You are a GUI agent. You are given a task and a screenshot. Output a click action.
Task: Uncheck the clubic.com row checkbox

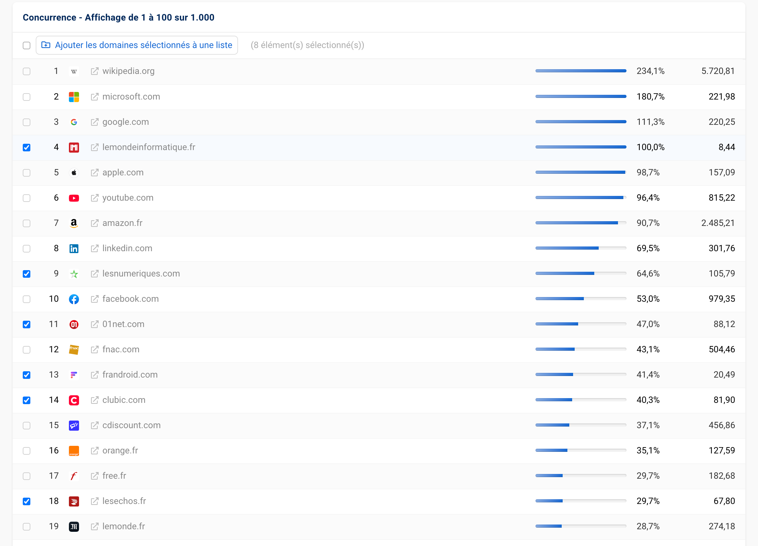27,400
